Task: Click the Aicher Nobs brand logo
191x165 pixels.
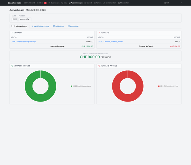Action: [x=15, y=3]
